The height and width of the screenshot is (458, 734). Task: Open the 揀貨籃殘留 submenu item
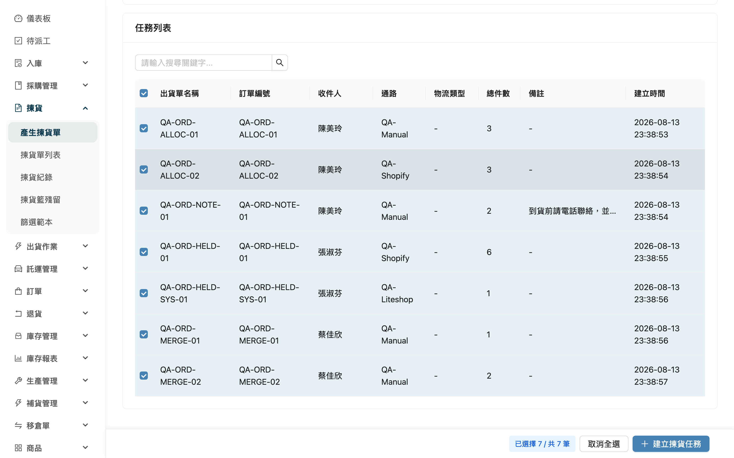coord(53,200)
